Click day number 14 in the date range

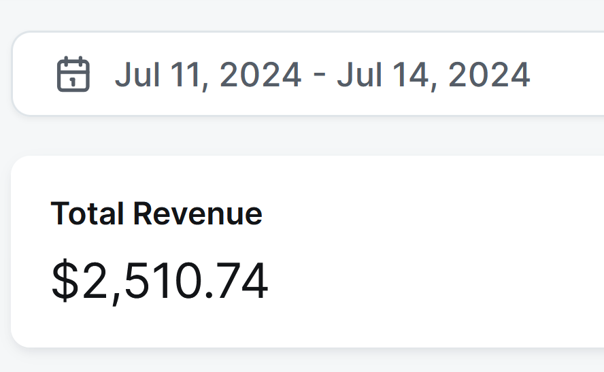(x=410, y=75)
